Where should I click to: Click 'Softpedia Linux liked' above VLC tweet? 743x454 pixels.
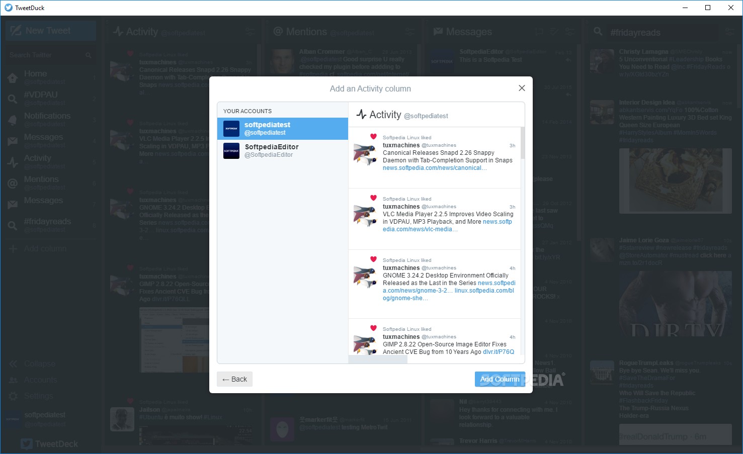407,199
